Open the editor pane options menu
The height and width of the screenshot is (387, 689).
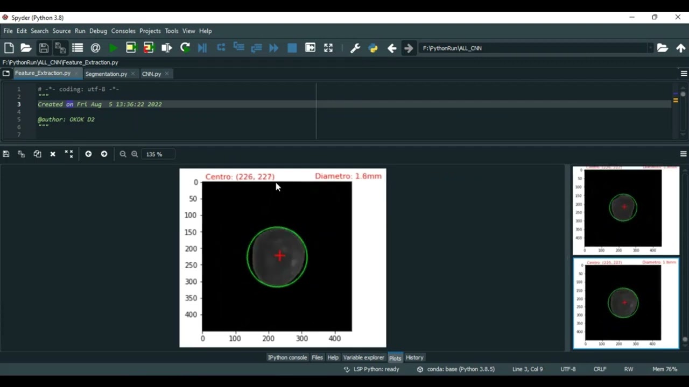(x=684, y=74)
